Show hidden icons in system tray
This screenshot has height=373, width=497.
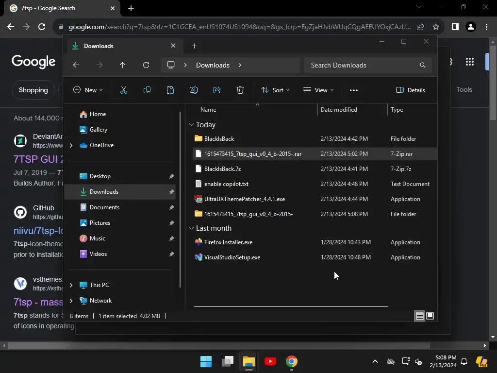[375, 361]
